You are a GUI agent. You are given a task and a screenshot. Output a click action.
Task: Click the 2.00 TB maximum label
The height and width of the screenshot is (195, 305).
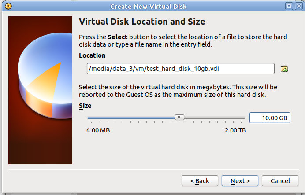pos(235,130)
